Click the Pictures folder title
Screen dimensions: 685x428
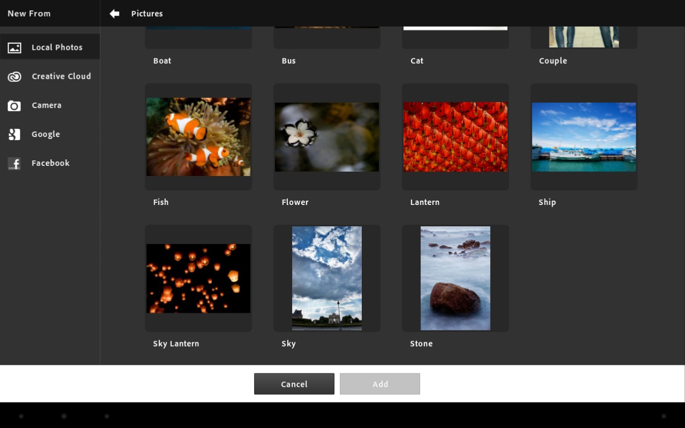tap(147, 13)
